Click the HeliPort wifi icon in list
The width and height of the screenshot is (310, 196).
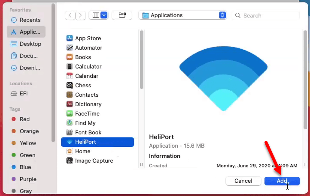point(70,142)
